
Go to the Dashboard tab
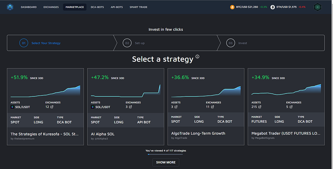click(x=29, y=7)
